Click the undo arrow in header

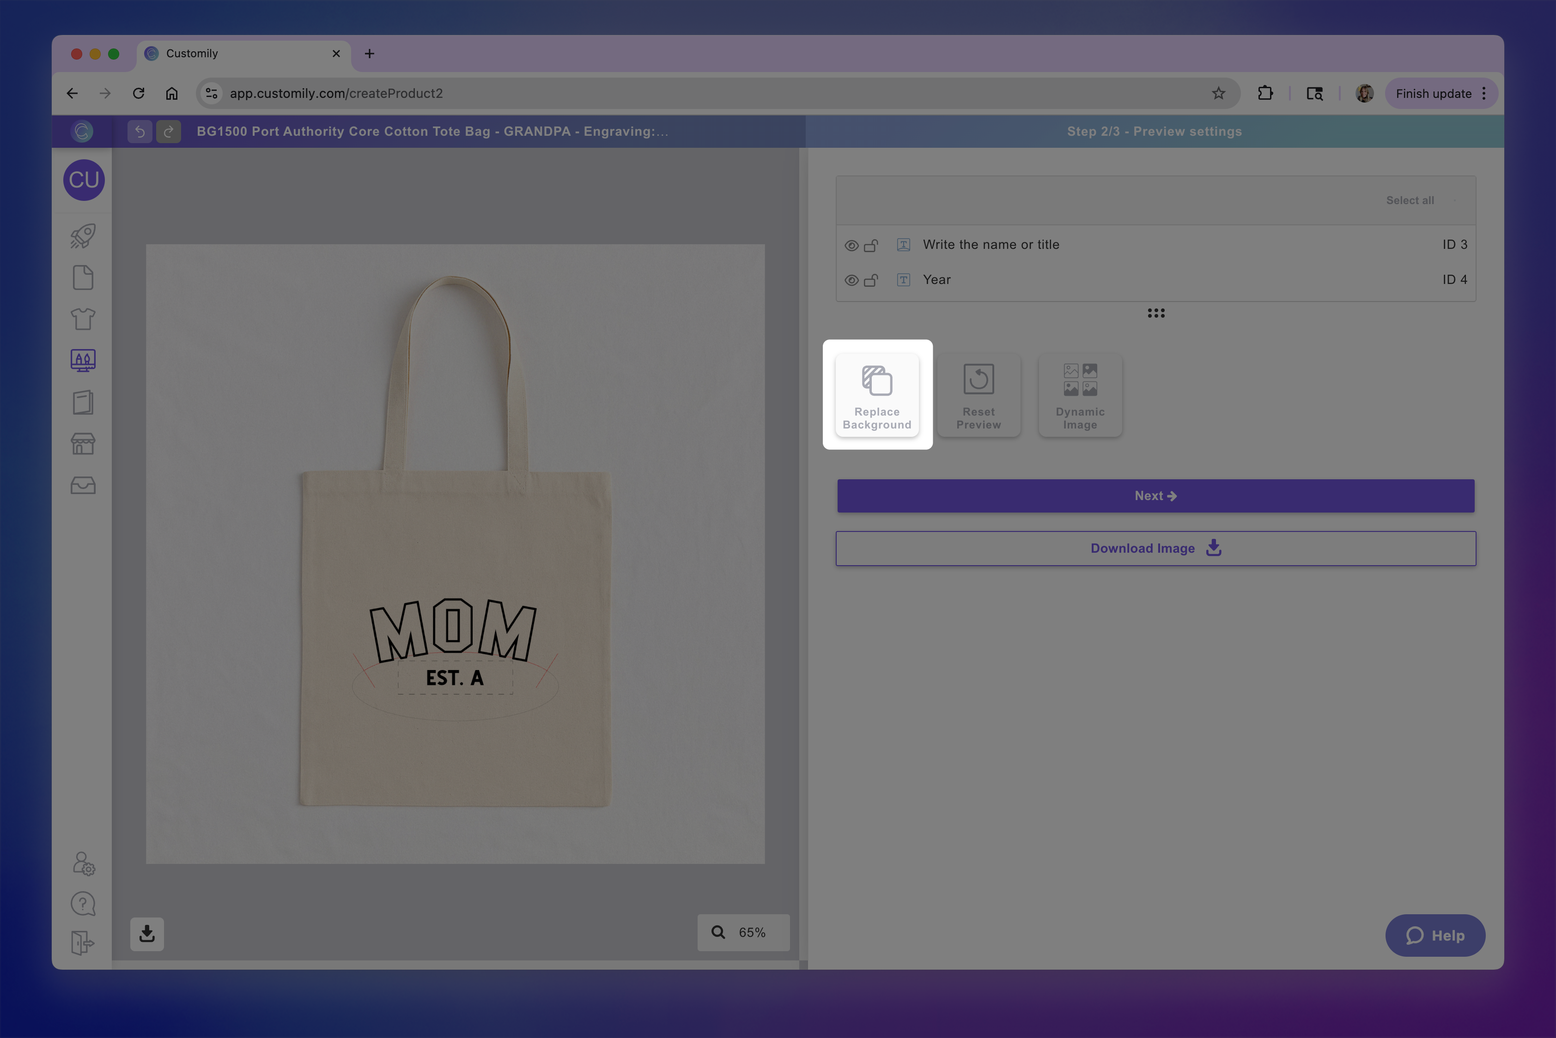coord(140,132)
